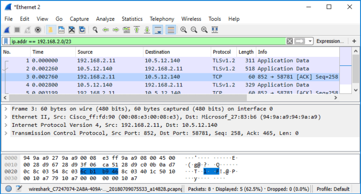Reload this capture file icon
The image size is (361, 194).
click(82, 30)
